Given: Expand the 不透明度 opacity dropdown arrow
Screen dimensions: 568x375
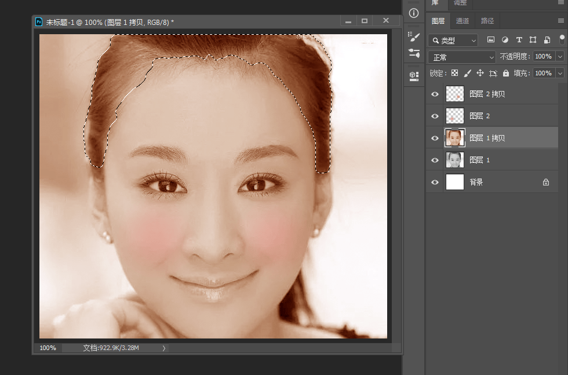Looking at the screenshot, I should pyautogui.click(x=560, y=57).
